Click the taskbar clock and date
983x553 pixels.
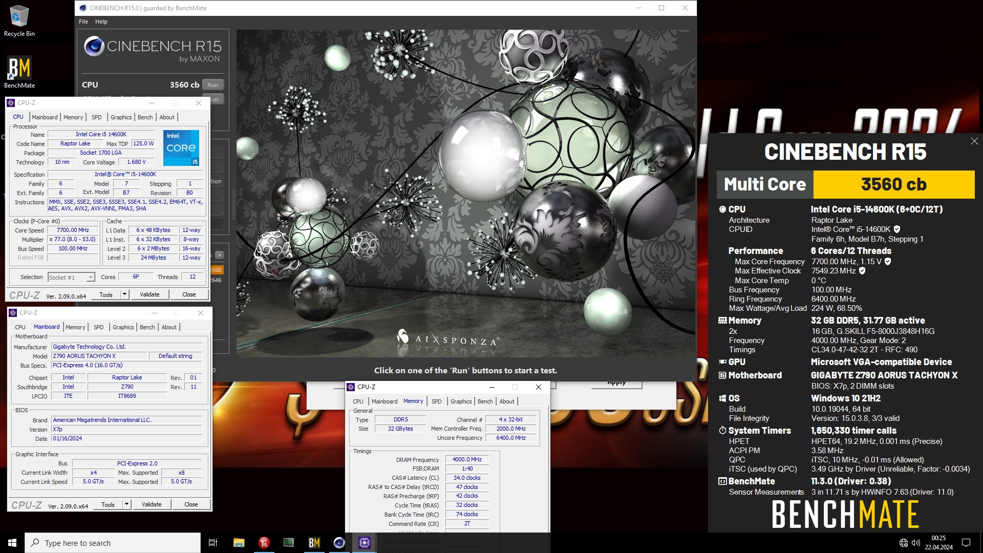click(x=938, y=543)
